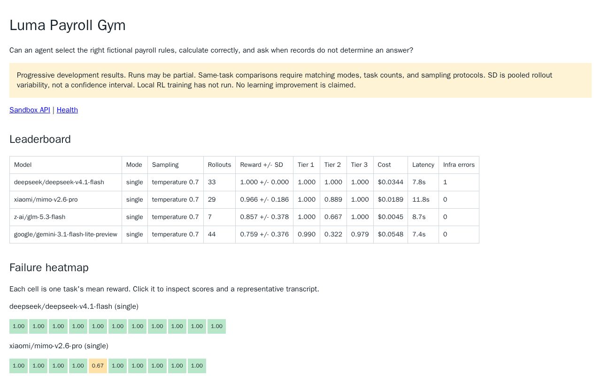This screenshot has width=601, height=376.
Task: Click the reward value 0.759 +/- 0.376
Action: tap(264, 235)
